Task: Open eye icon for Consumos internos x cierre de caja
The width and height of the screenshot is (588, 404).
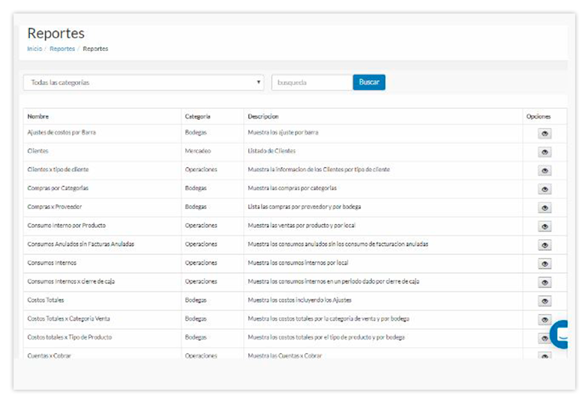Action: pos(544,283)
